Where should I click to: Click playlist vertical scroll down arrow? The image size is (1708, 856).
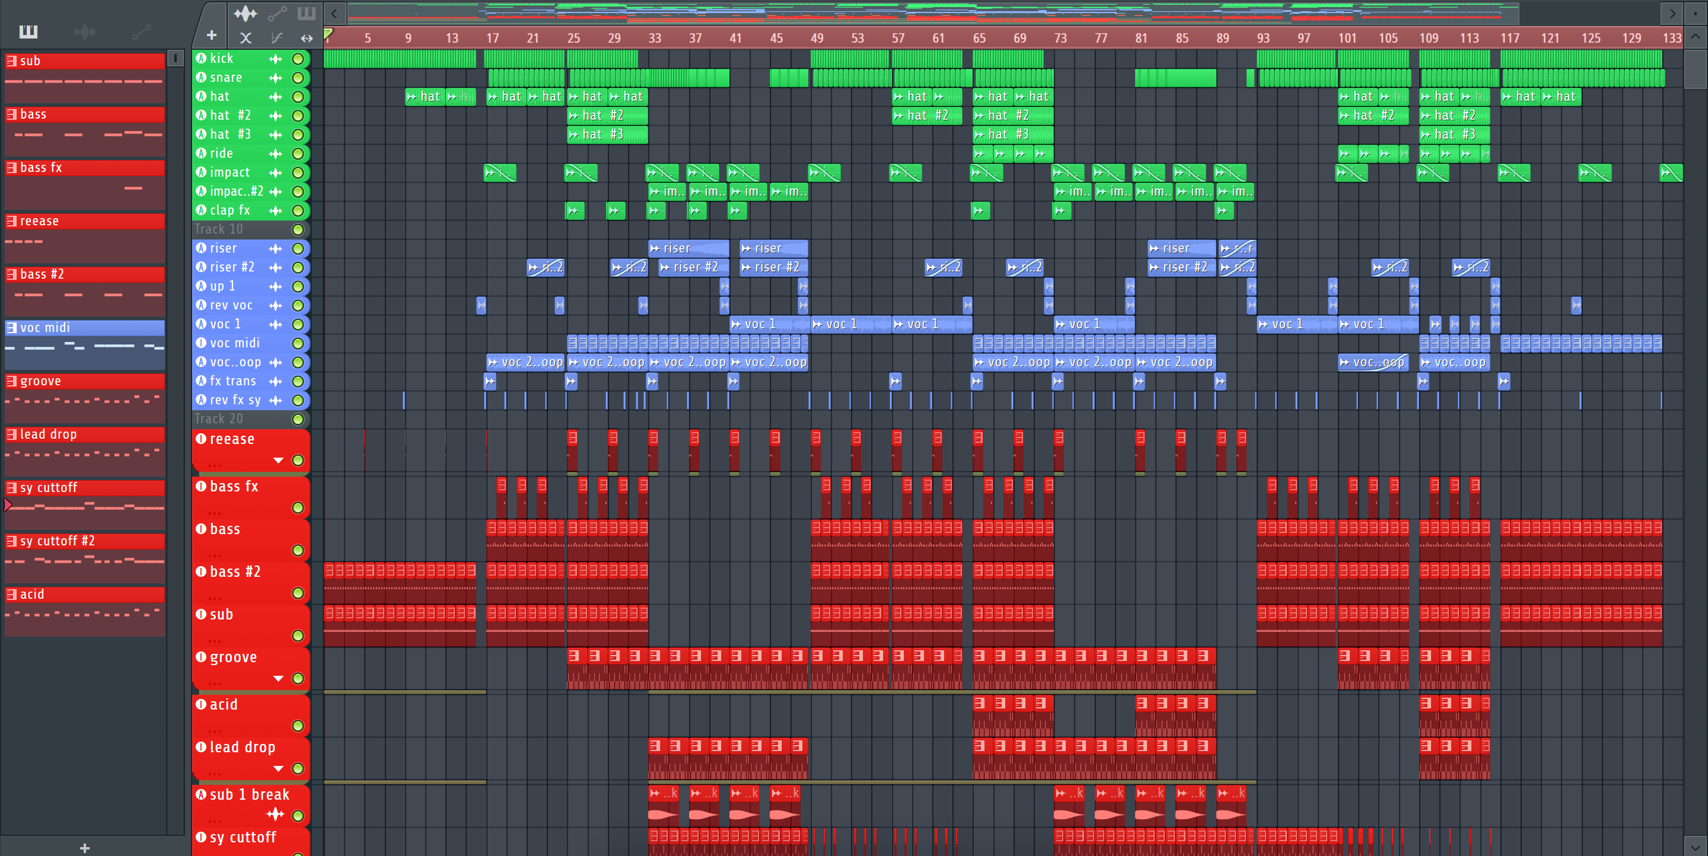point(1695,847)
